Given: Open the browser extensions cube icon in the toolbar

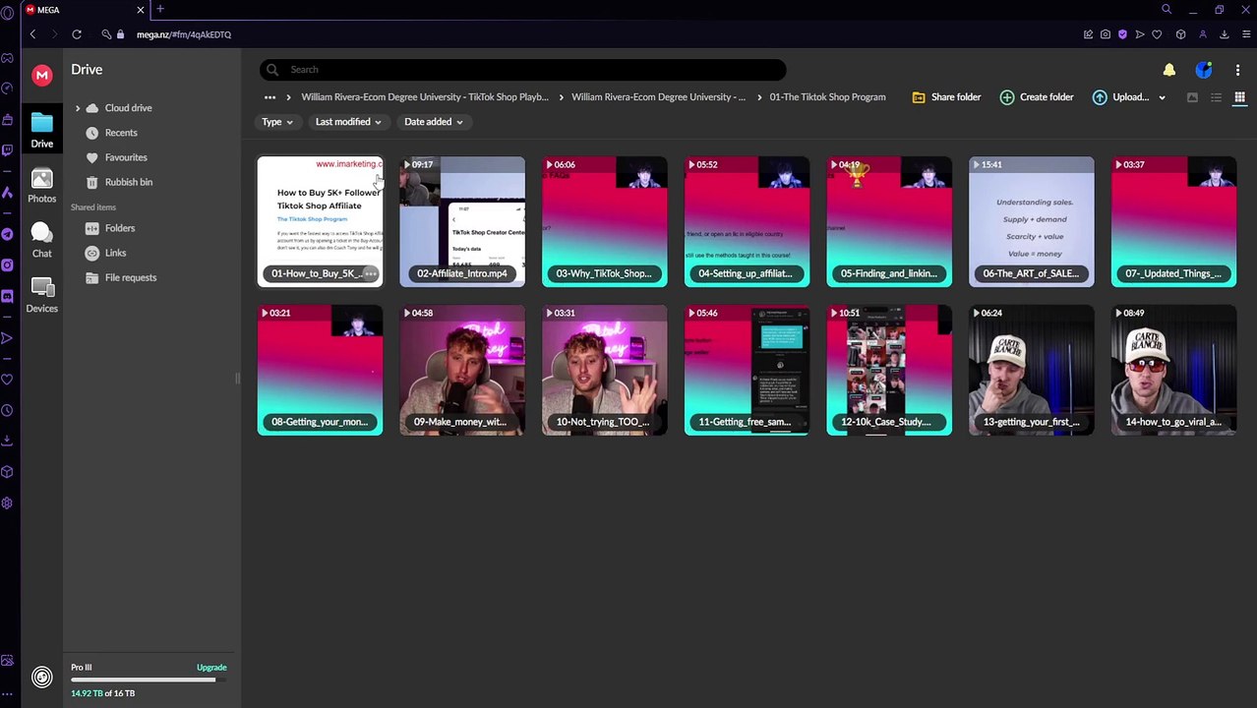Looking at the screenshot, I should pyautogui.click(x=1181, y=34).
